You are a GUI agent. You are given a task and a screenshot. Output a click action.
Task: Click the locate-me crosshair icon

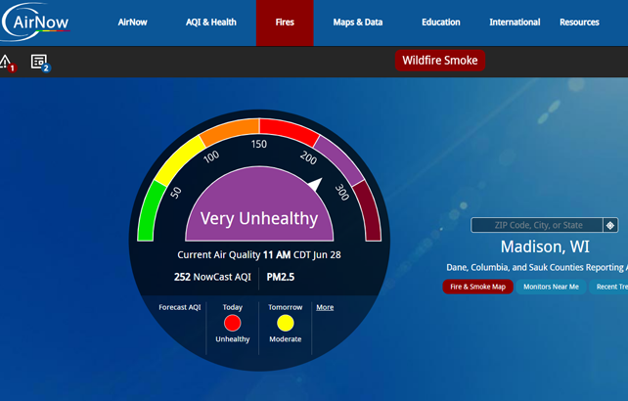pos(610,225)
